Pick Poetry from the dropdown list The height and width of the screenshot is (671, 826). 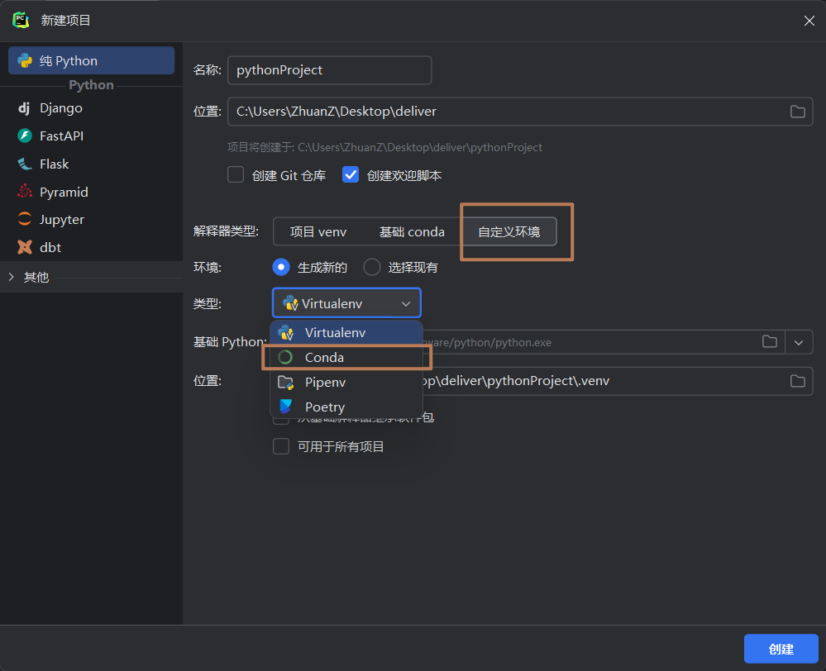(x=346, y=407)
